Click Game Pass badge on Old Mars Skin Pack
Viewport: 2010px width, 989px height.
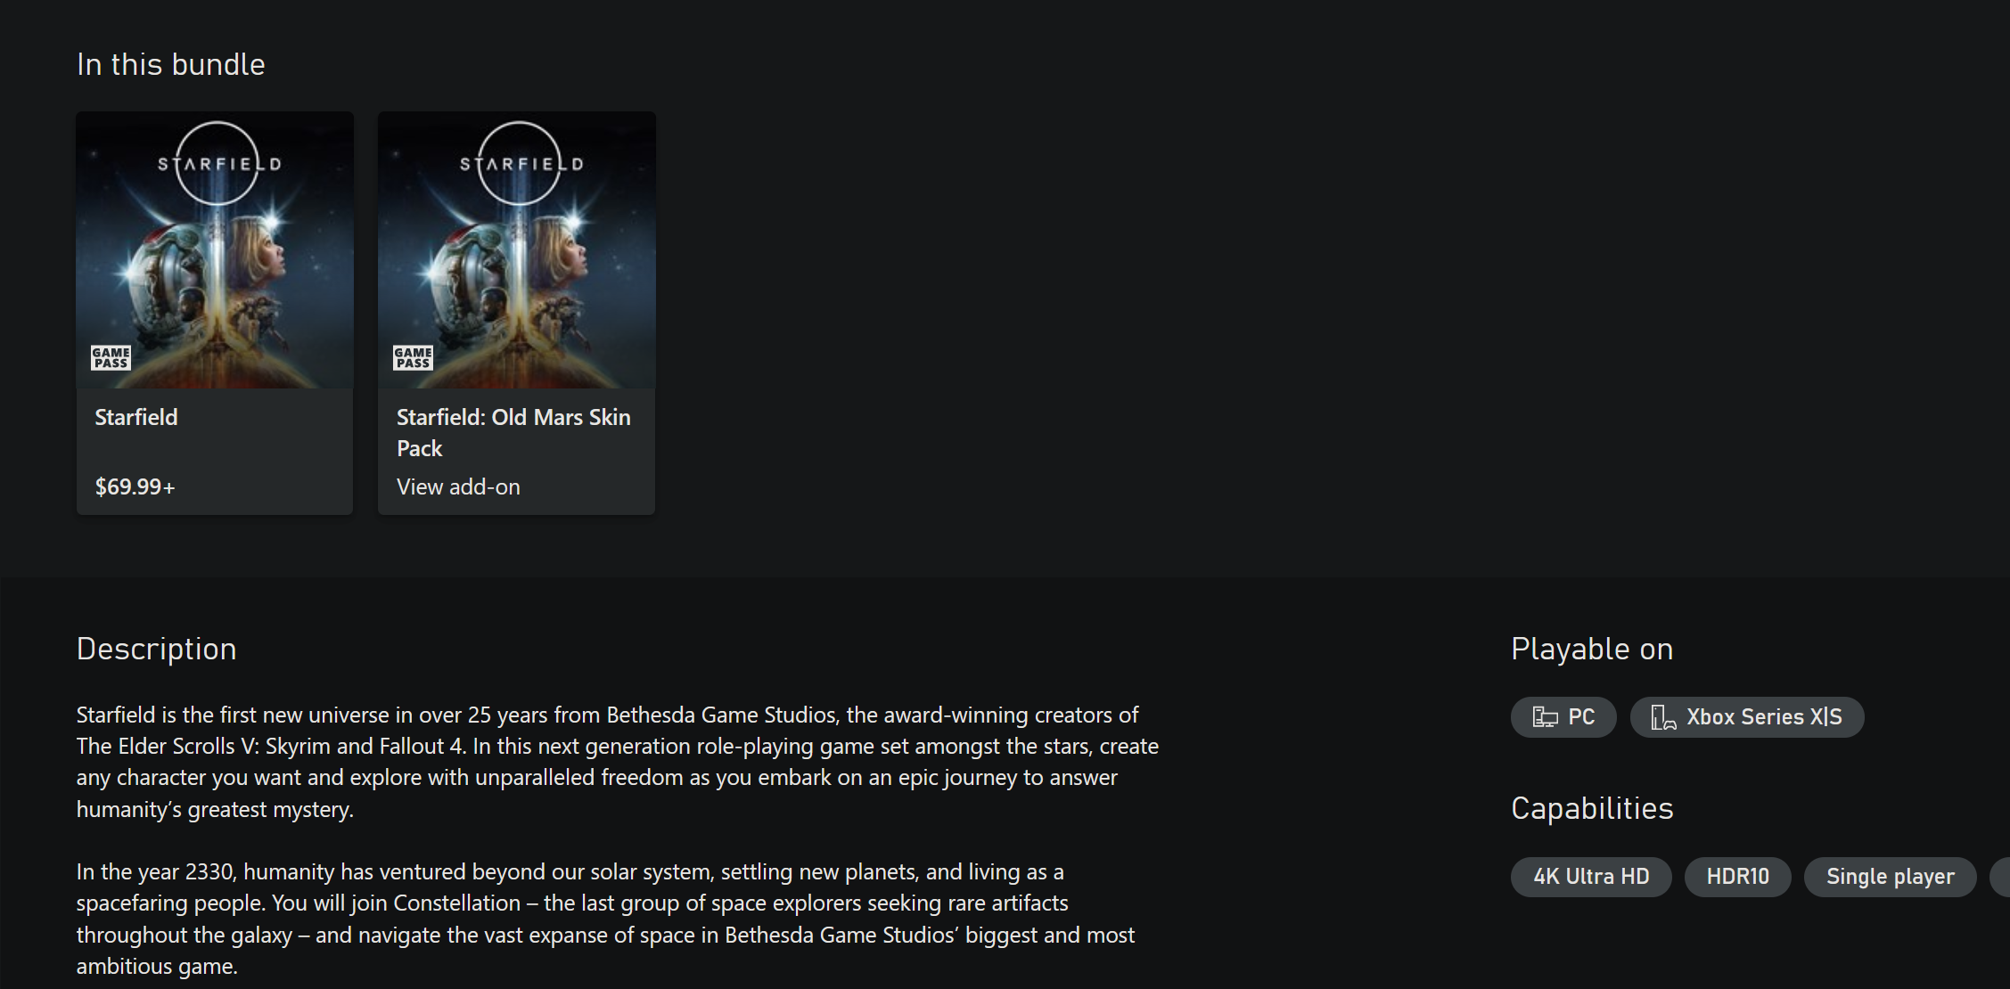point(413,358)
